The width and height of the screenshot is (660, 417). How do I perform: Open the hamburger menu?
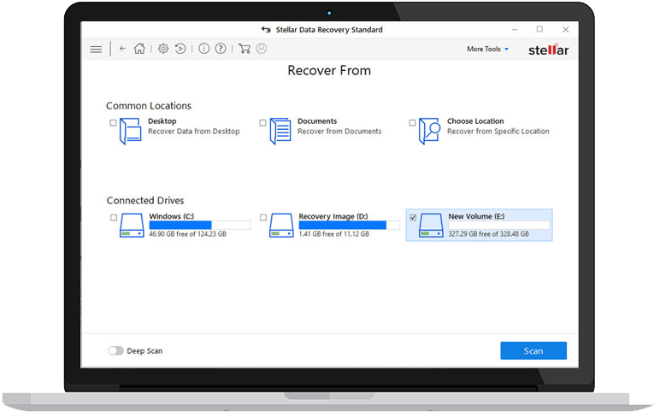tap(96, 50)
